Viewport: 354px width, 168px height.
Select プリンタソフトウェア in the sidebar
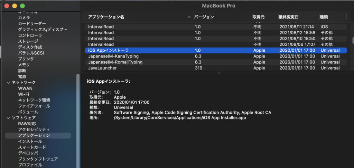38,159
